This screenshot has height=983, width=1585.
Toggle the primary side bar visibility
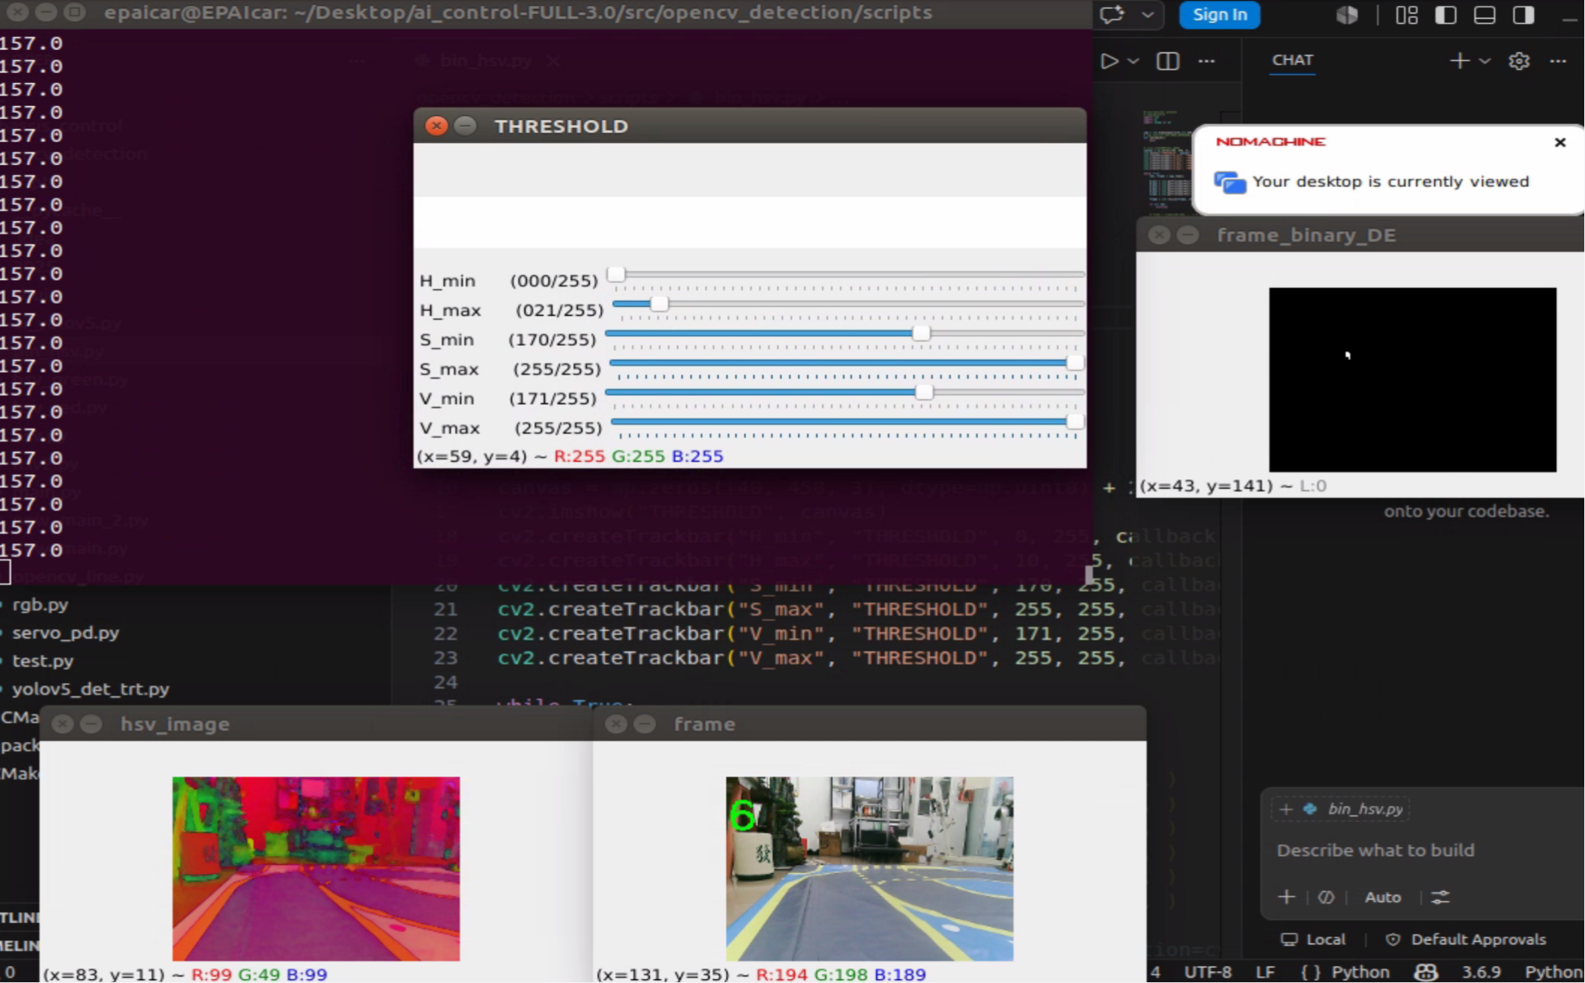pyautogui.click(x=1446, y=15)
